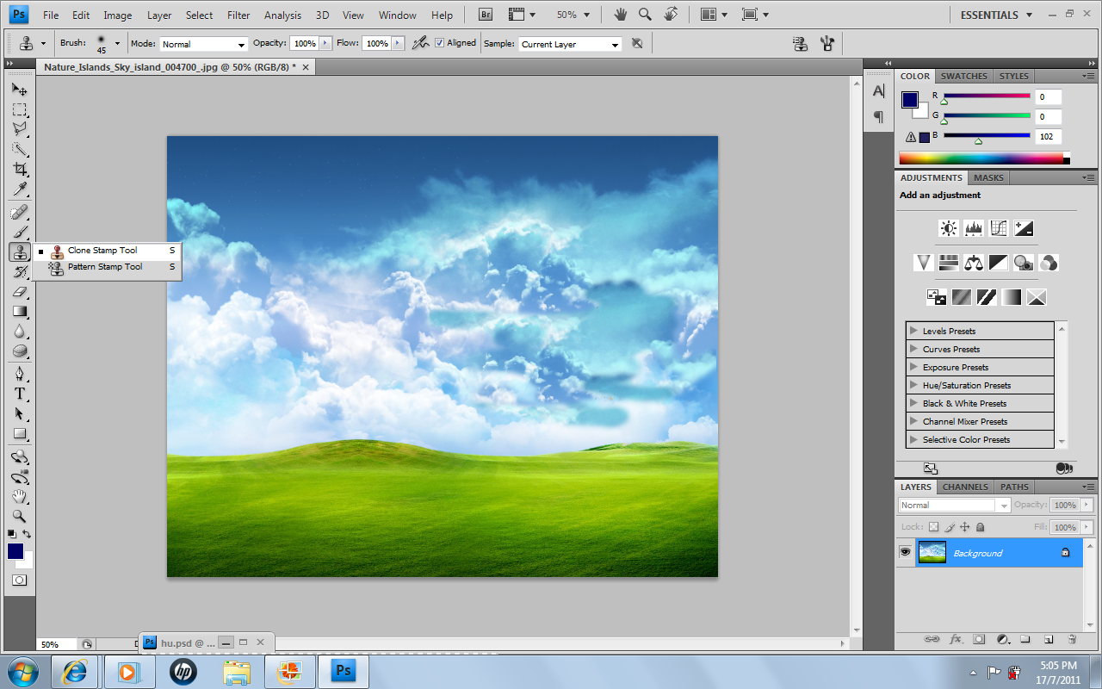Select the Horizontal Type tool
Viewport: 1102px width, 689px height.
tap(19, 394)
